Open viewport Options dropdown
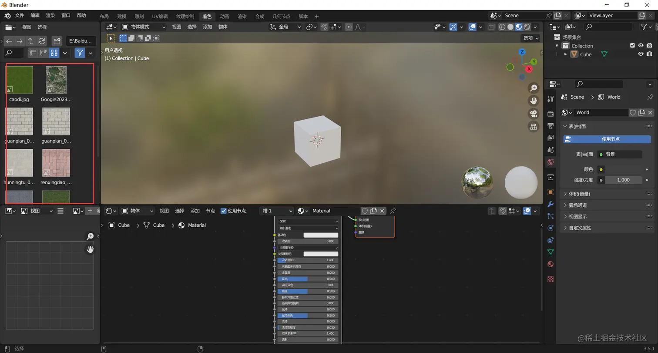 (x=531, y=38)
